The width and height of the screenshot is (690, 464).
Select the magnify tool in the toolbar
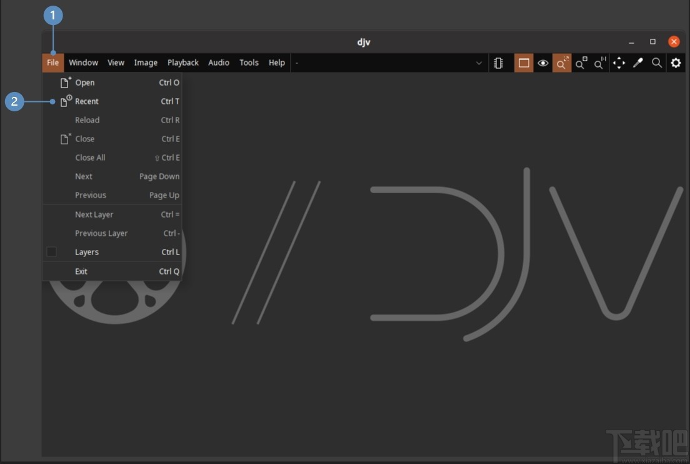656,63
